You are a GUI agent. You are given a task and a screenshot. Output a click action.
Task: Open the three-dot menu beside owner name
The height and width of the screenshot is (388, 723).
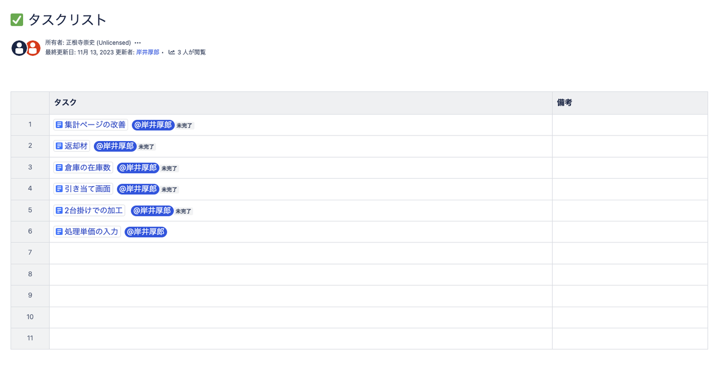(x=138, y=43)
